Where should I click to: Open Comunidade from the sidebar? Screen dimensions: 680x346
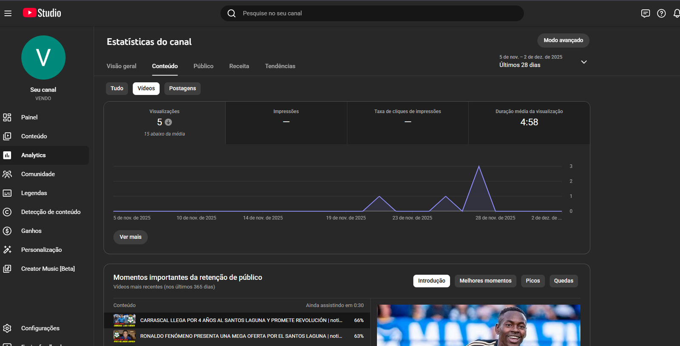[x=38, y=174]
